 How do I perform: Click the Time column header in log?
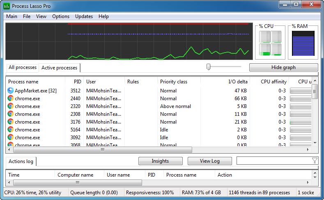pyautogui.click(x=30, y=175)
